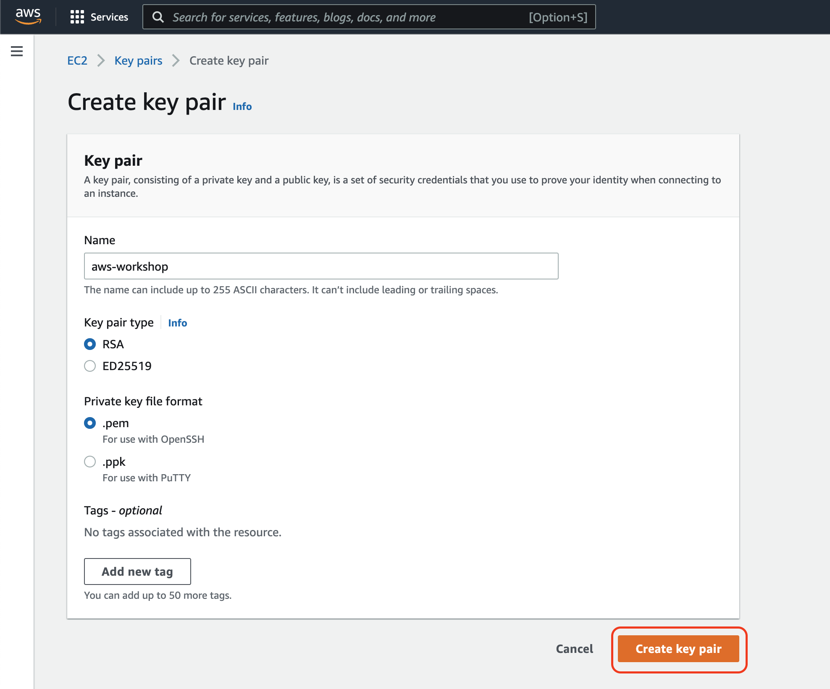Image resolution: width=830 pixels, height=689 pixels.
Task: Open the AWS home logo
Action: 28,16
